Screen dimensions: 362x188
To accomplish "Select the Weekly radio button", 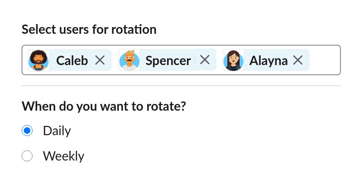I will point(27,156).
